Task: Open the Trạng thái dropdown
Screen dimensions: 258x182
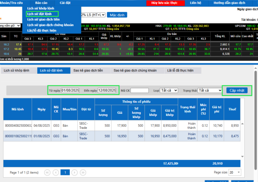Action: pyautogui.click(x=210, y=90)
